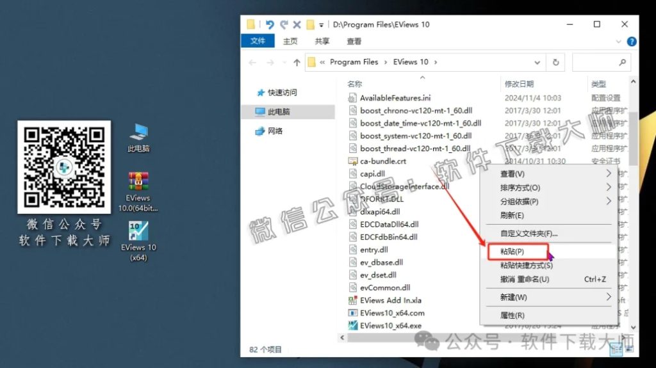Expand the ribbon with the chevron

[x=618, y=42]
